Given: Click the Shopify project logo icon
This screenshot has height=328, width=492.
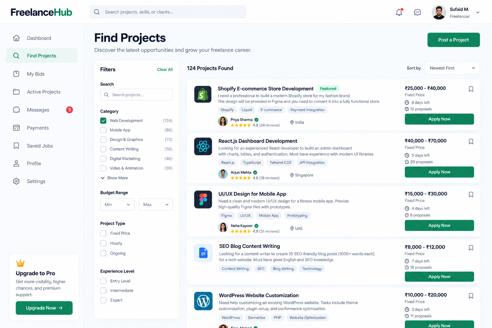Looking at the screenshot, I should point(203,94).
